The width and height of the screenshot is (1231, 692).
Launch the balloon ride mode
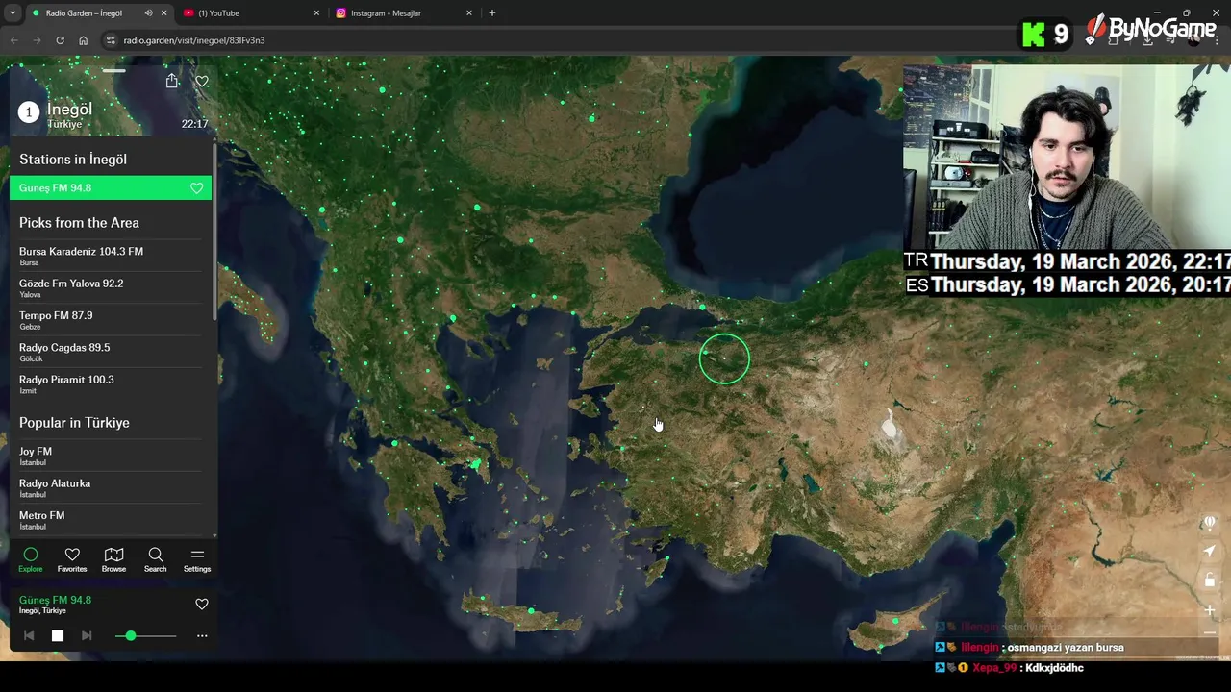(x=1210, y=523)
